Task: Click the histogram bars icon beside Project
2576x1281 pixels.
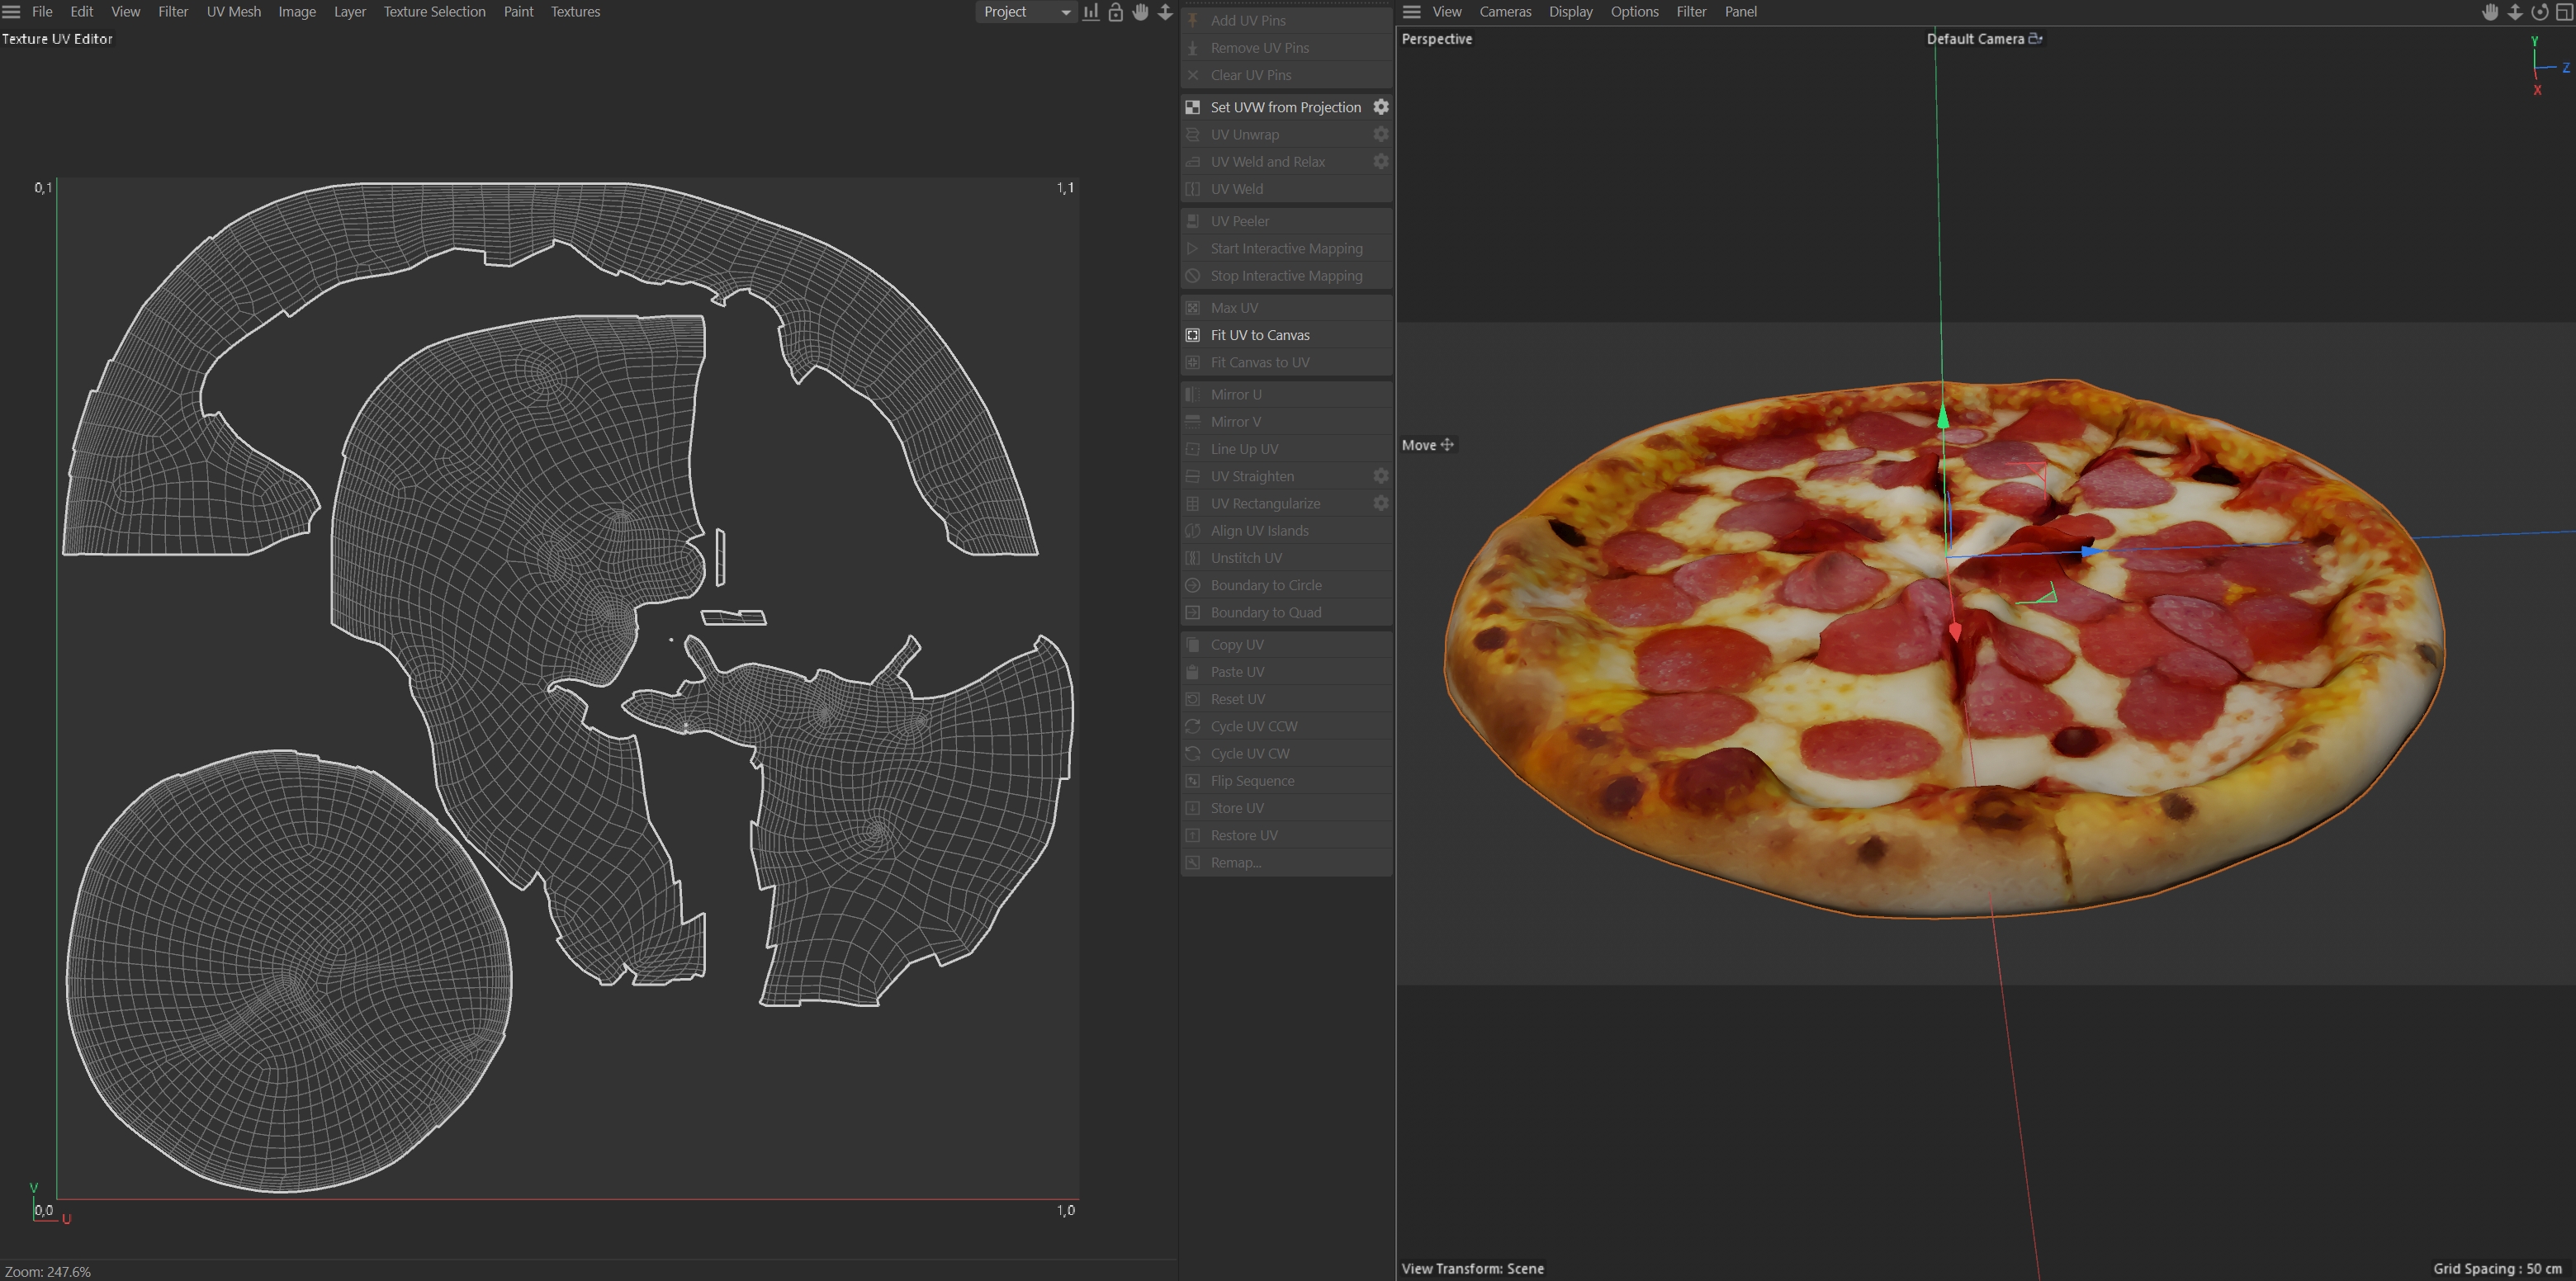Action: pos(1091,12)
